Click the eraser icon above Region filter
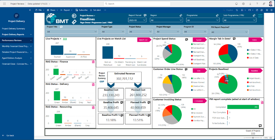This screenshot has width=275, height=140. coord(181,16)
